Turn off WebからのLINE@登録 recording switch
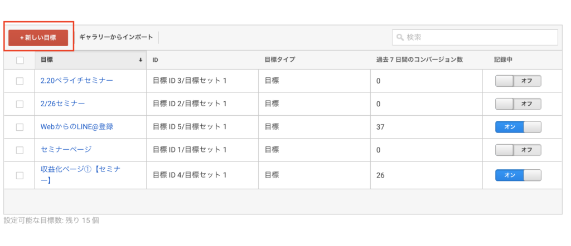The width and height of the screenshot is (571, 246). tap(518, 127)
